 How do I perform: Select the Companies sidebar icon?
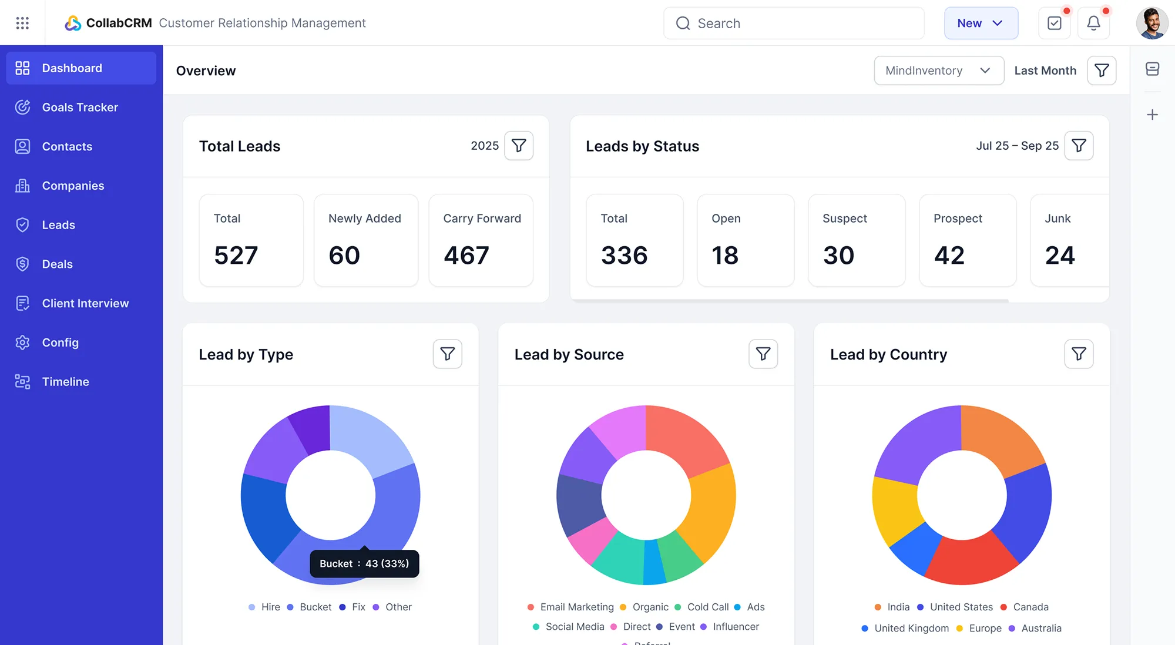[x=22, y=185]
